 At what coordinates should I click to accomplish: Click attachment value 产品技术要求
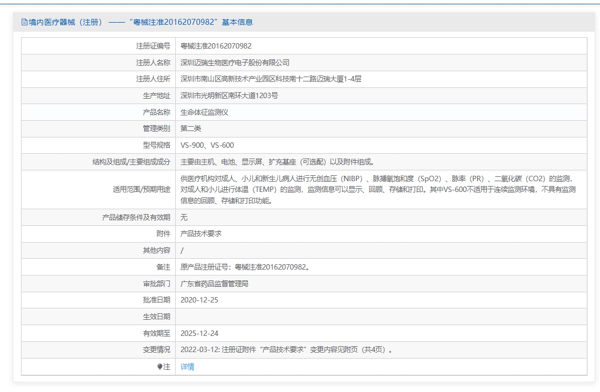point(201,233)
